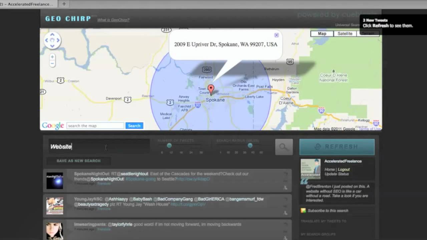Click the Translate My Tweets To heading
The image size is (427, 240).
323,221
